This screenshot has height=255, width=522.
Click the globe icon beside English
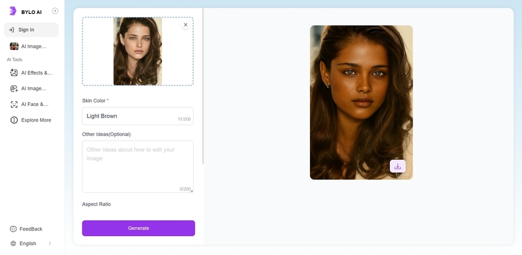[x=13, y=243]
